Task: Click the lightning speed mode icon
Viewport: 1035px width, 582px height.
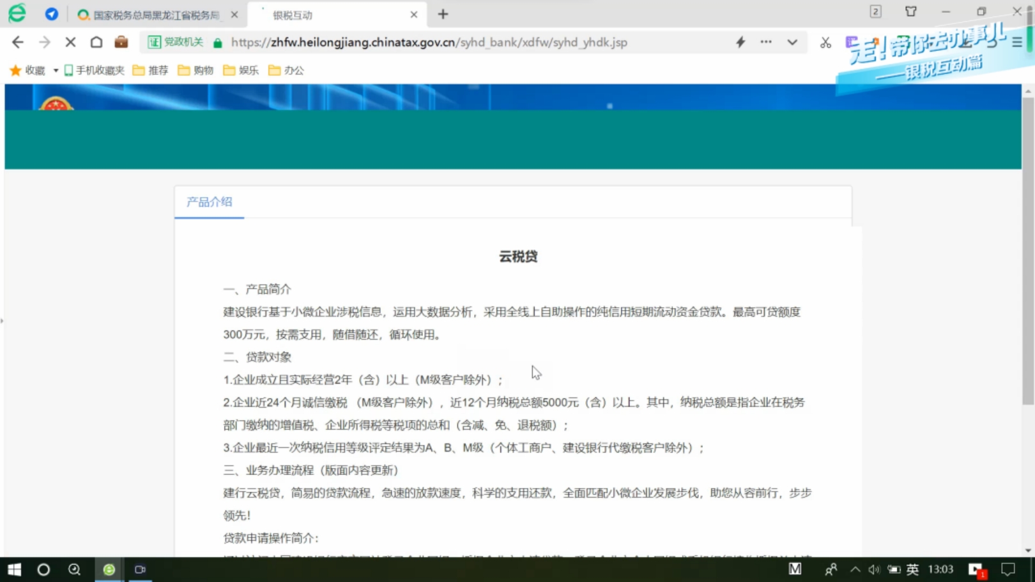Action: click(x=740, y=42)
